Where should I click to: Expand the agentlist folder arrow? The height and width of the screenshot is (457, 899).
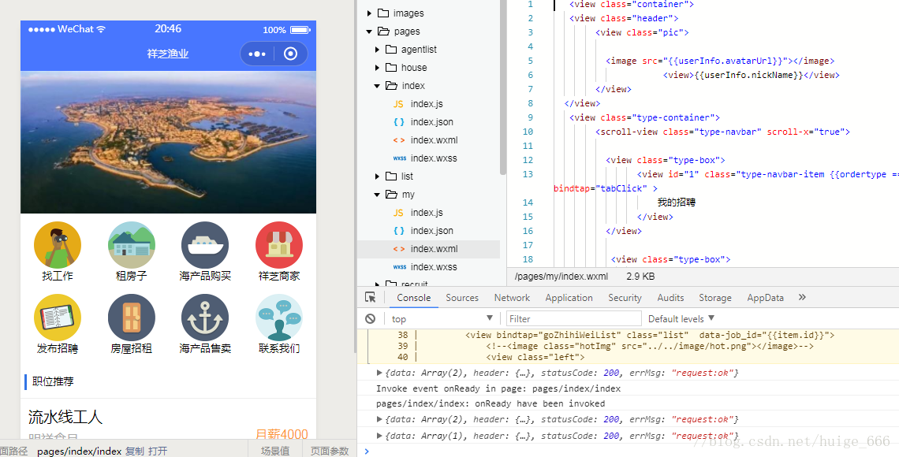[x=377, y=50]
